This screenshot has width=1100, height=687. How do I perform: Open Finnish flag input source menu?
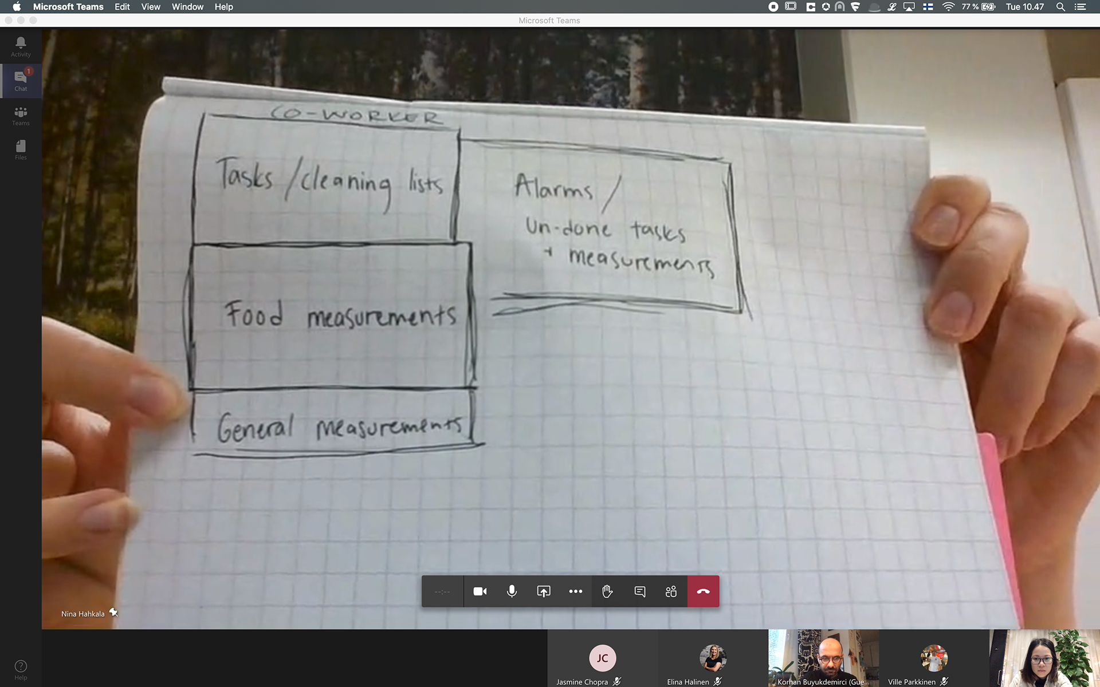[x=928, y=7]
